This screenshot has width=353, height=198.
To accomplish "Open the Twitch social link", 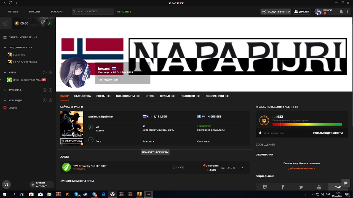I will point(265,187).
